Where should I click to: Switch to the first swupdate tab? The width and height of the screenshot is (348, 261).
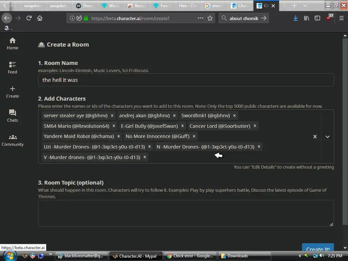[x=34, y=5]
